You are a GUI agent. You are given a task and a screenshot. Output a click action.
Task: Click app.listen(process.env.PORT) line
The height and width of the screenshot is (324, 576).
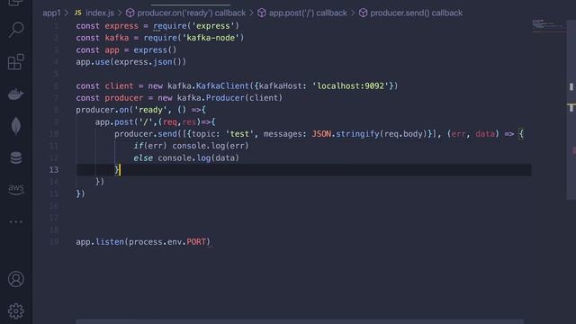tap(143, 242)
